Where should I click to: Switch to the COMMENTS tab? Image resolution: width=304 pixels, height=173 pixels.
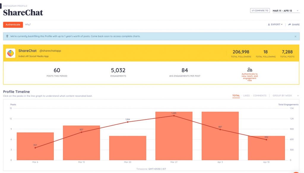click(259, 96)
